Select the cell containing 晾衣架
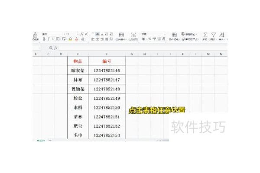Viewport: 260px width, 173px height. pyautogui.click(x=78, y=70)
